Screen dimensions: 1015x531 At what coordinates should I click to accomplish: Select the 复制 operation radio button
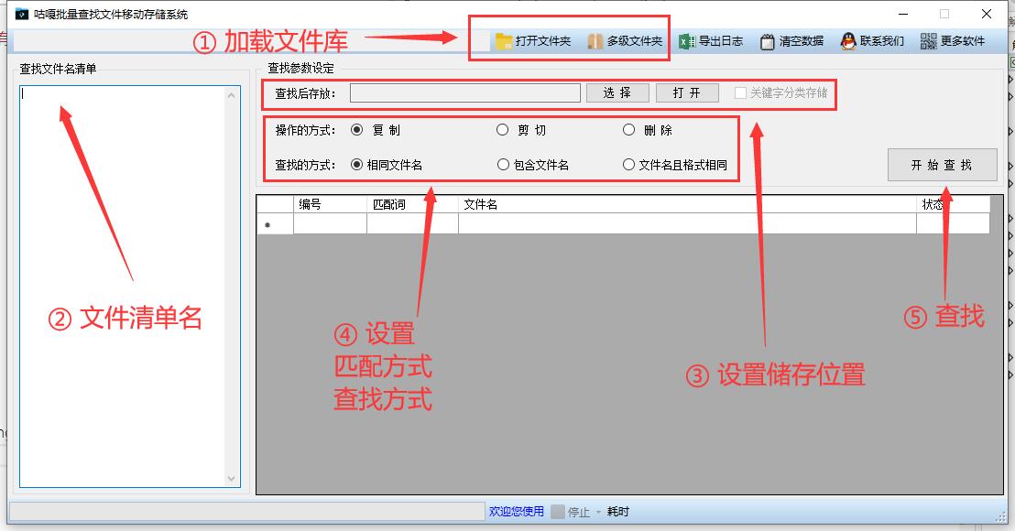tap(356, 130)
